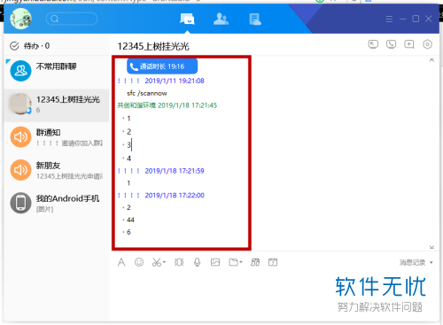Screen dimensions: 443x325
Task: Open chat settings hexagon icon
Action: [x=427, y=44]
